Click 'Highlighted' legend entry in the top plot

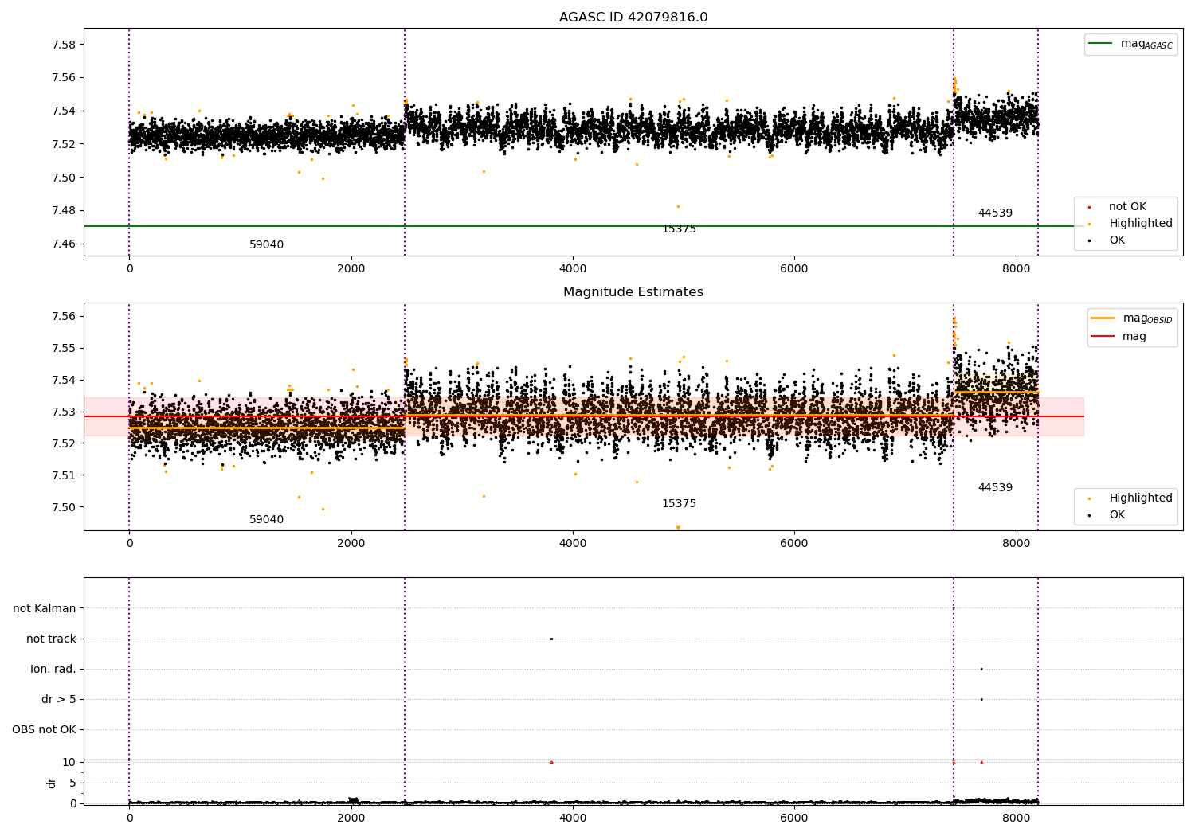point(1130,224)
